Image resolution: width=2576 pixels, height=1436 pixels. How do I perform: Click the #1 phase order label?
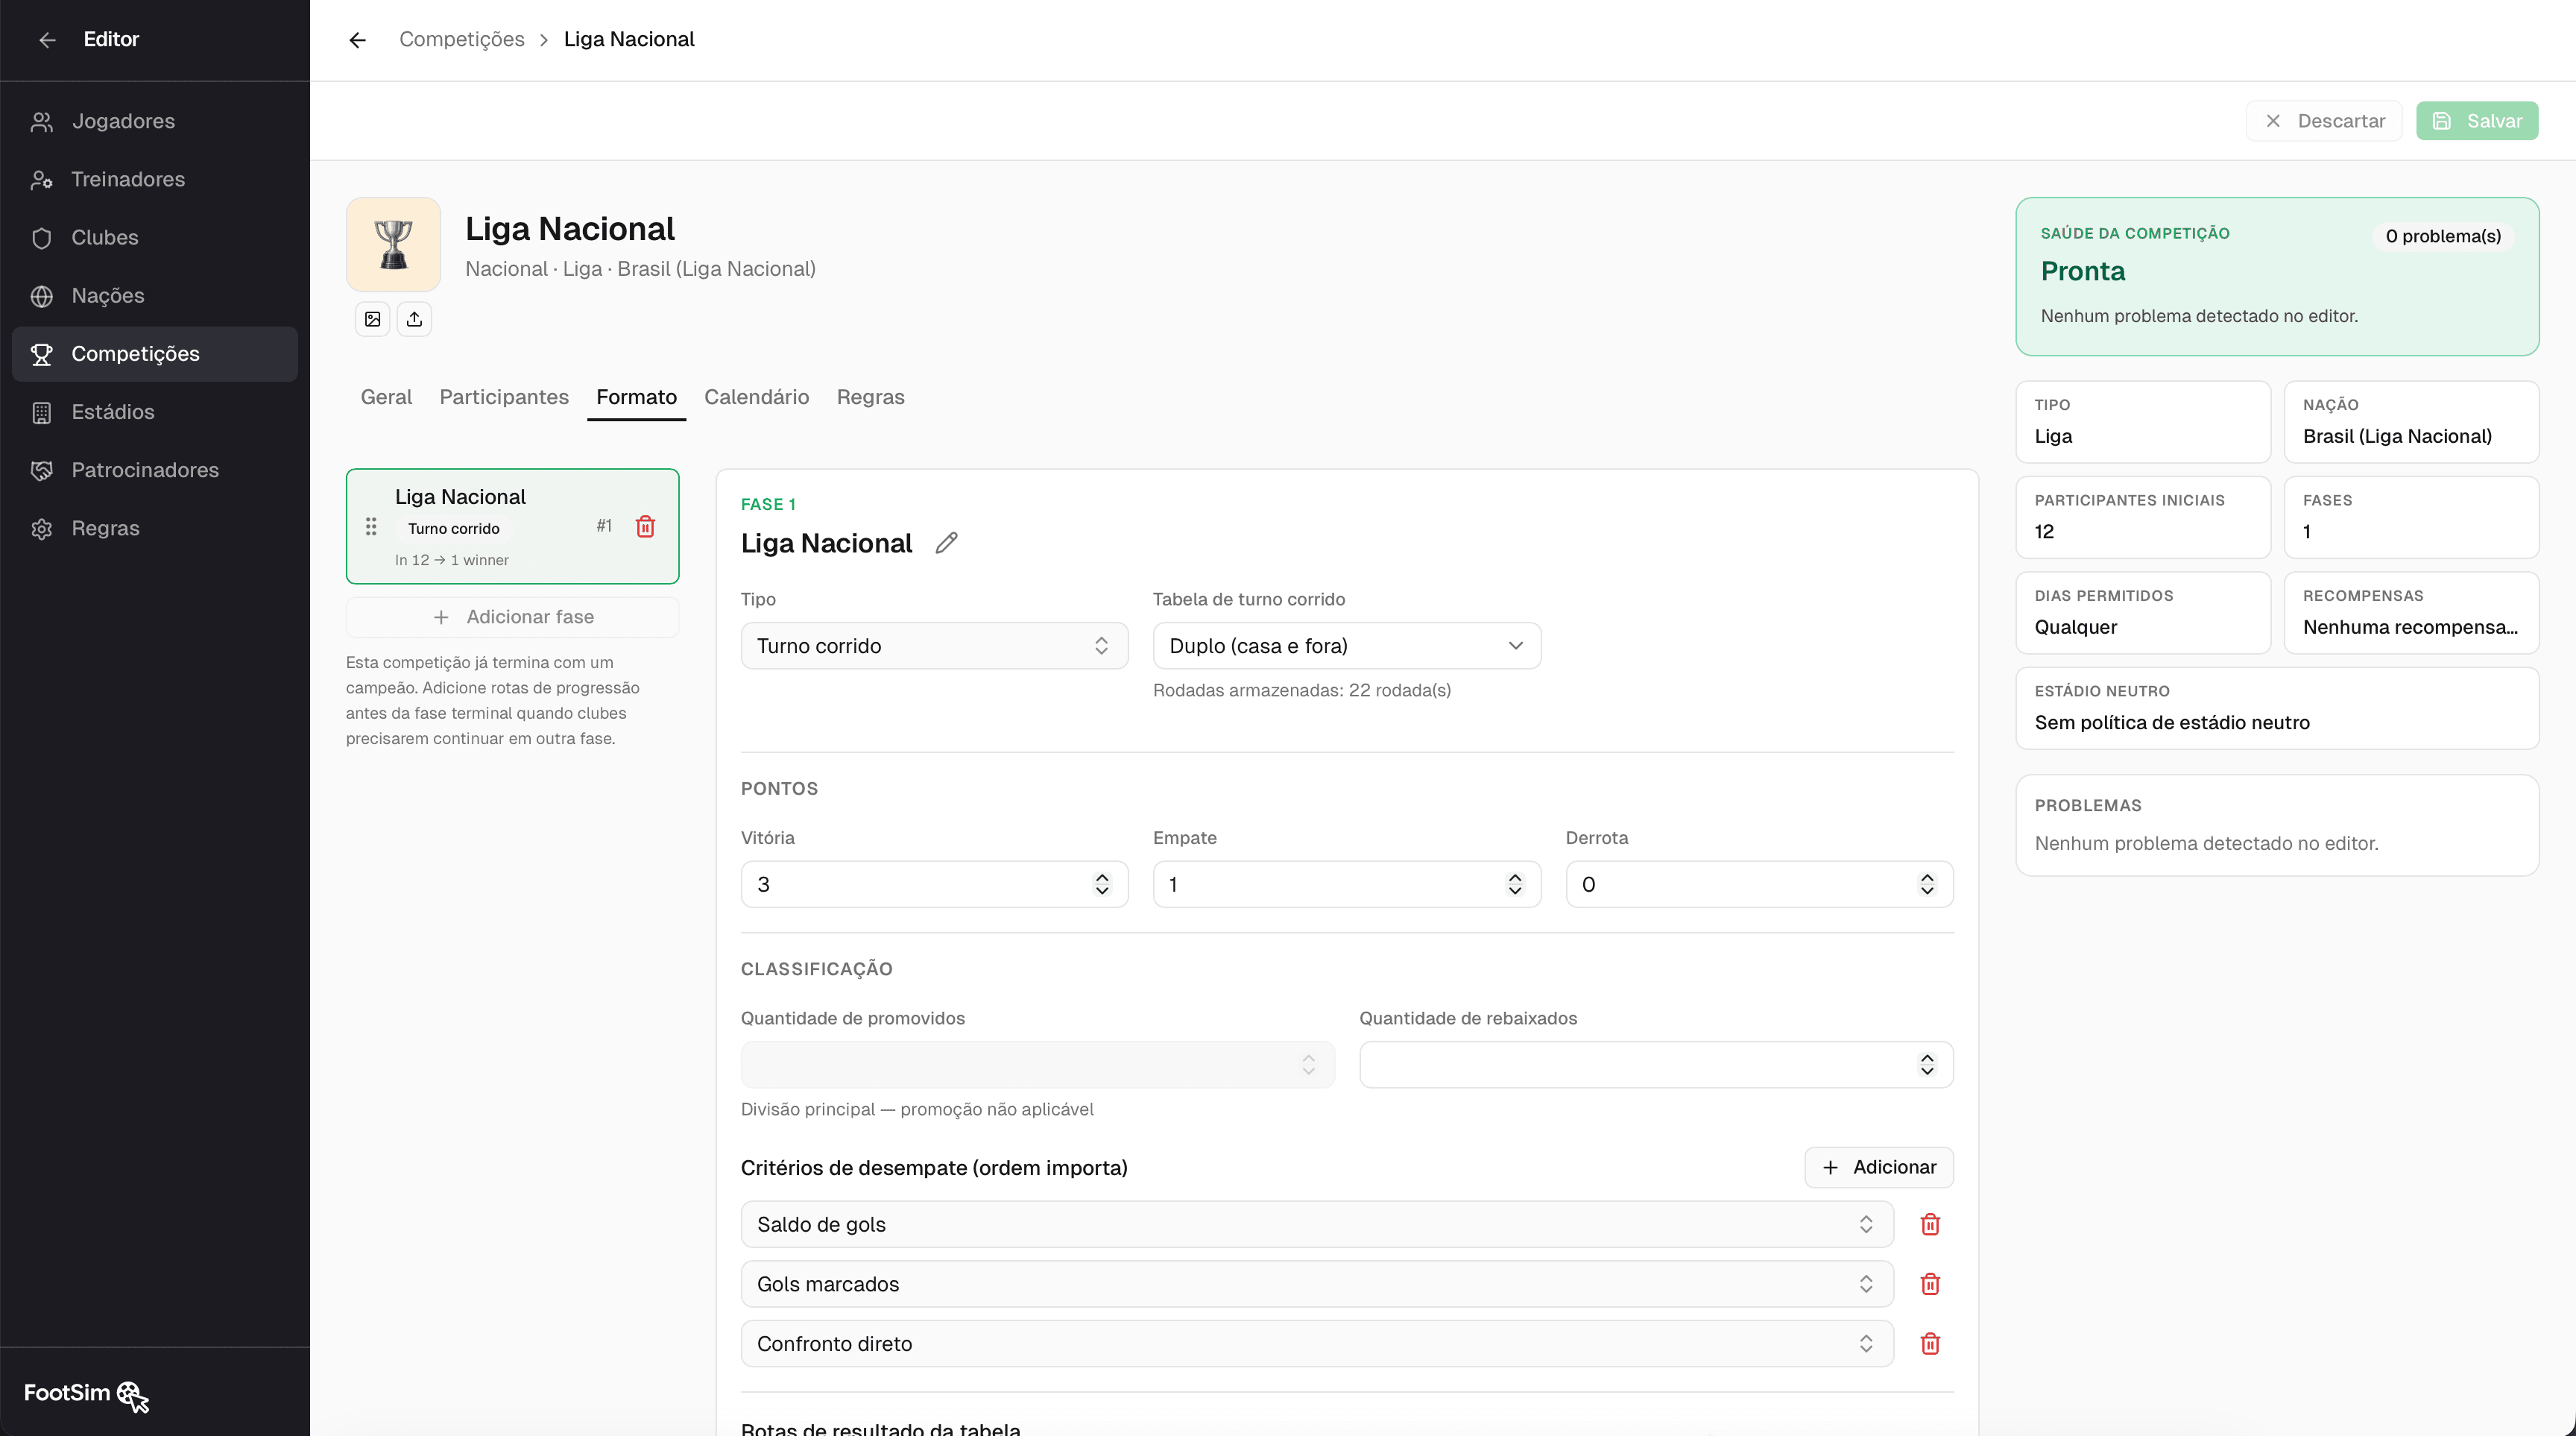point(603,526)
